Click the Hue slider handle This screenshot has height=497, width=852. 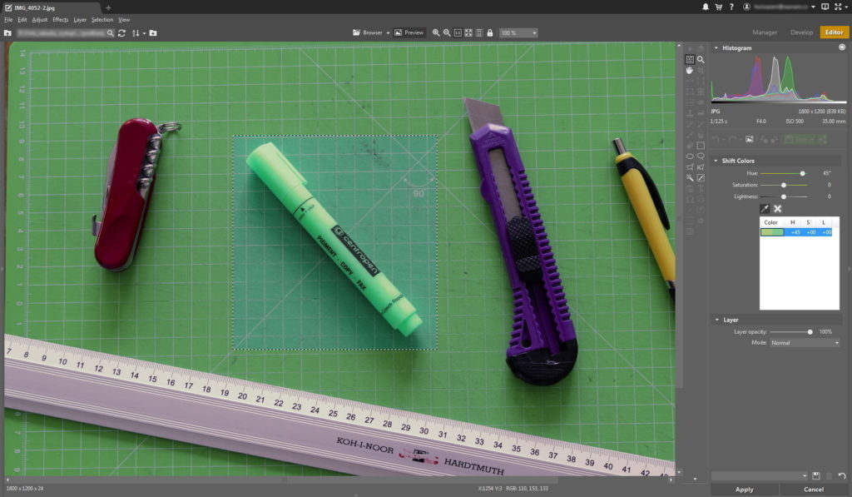tap(802, 173)
